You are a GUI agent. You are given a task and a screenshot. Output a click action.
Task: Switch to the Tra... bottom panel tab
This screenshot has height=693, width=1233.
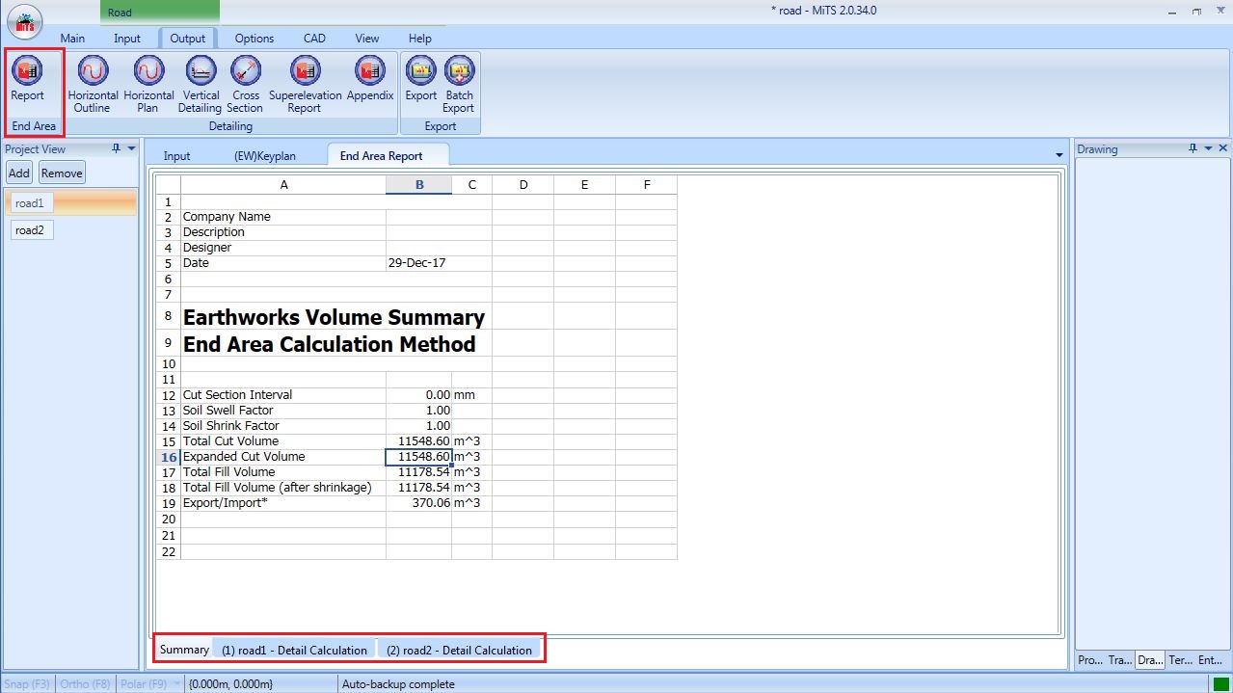click(1120, 660)
